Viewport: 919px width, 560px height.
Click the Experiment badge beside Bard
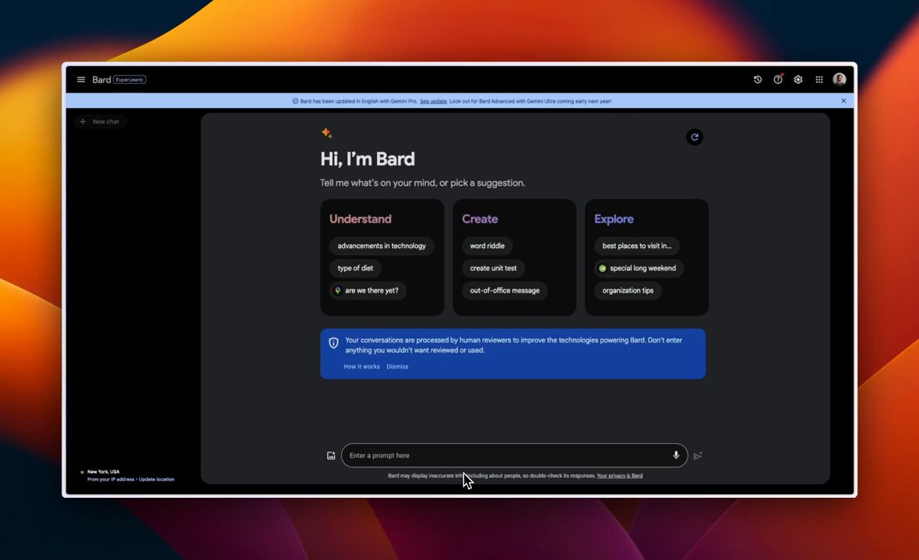(x=129, y=79)
